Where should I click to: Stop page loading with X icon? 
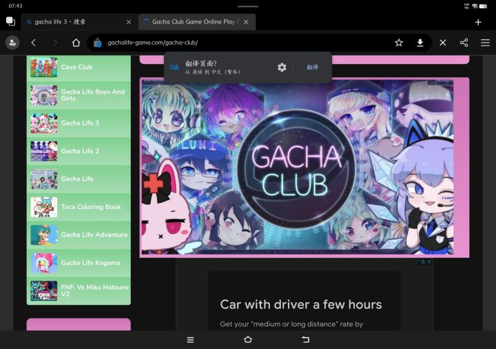tap(443, 43)
